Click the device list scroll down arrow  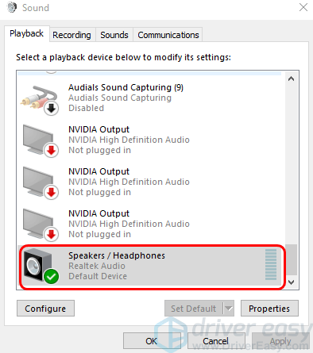[292, 282]
